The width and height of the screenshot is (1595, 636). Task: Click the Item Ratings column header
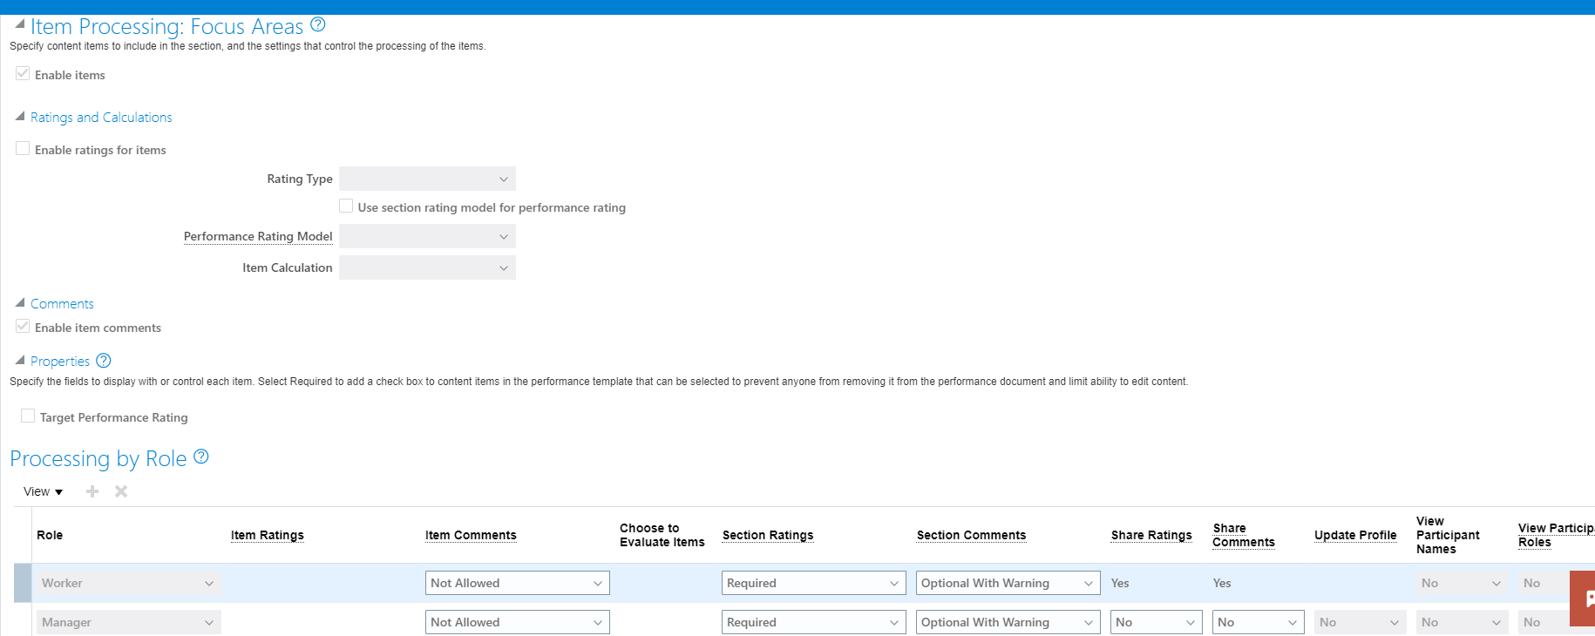[x=268, y=535]
